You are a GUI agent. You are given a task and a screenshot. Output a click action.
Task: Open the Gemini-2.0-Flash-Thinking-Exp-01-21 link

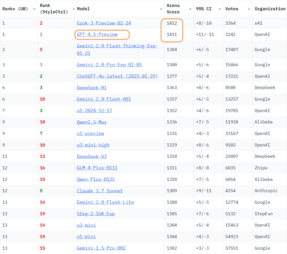click(117, 50)
